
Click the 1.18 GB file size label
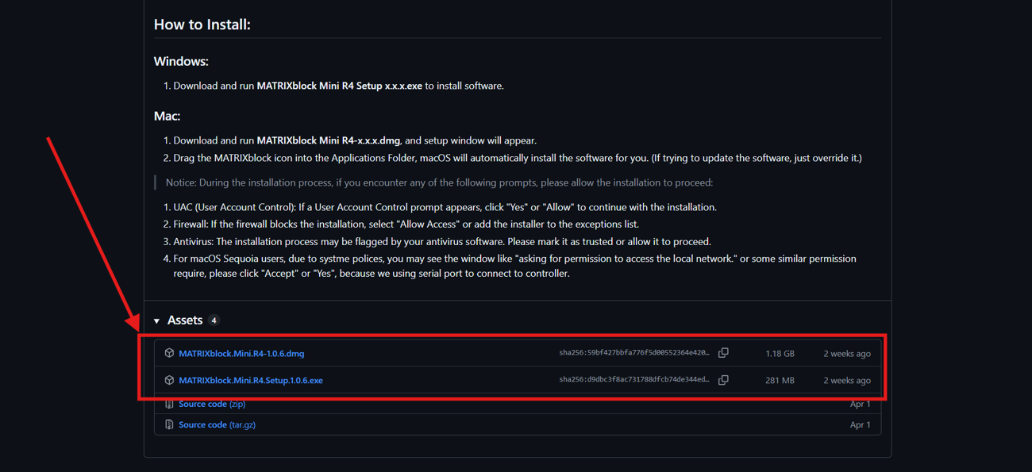(x=780, y=354)
